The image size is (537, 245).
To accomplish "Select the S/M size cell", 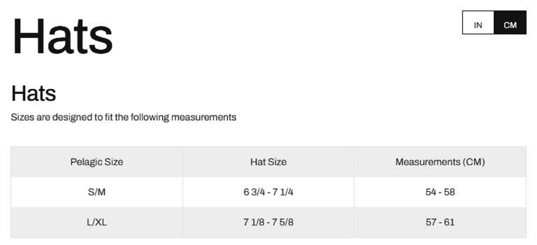I will [x=97, y=192].
